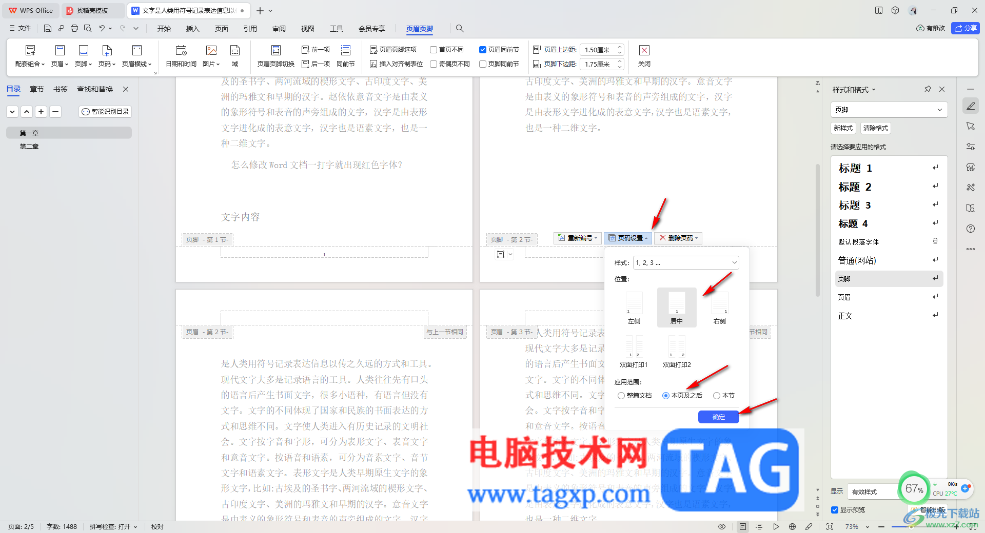
Task: Open the search magnifier icon
Action: click(x=460, y=28)
